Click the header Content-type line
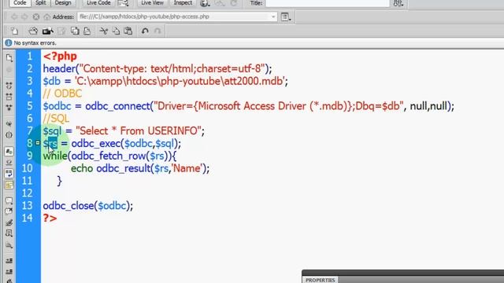Screen dimensions: 504x283 pyautogui.click(x=157, y=68)
